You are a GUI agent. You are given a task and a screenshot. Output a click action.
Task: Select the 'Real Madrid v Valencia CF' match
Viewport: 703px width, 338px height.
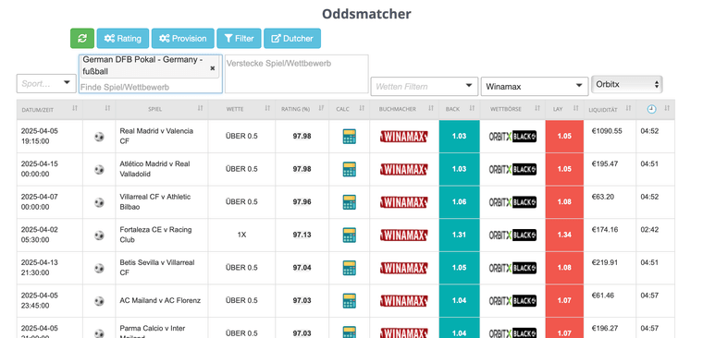click(156, 136)
